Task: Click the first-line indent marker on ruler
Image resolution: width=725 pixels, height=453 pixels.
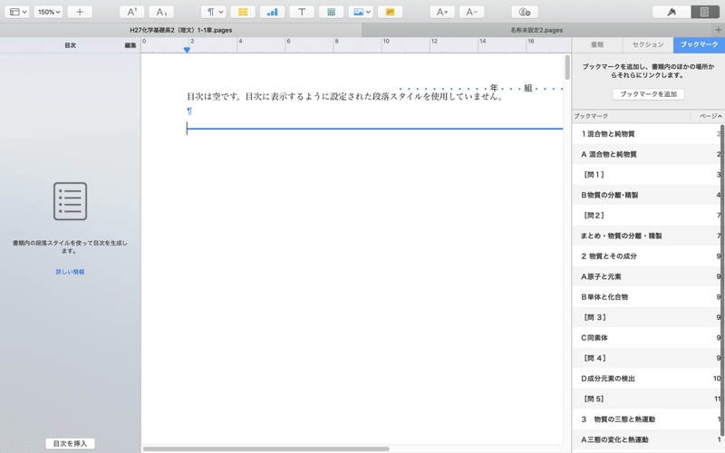Action: click(187, 50)
